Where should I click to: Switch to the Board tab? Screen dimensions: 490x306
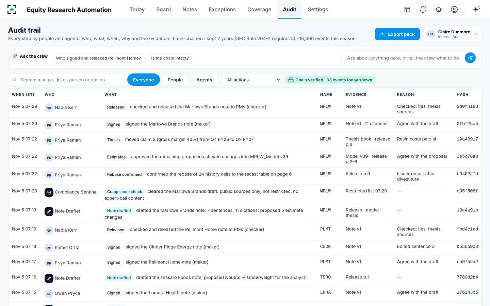[x=164, y=10]
